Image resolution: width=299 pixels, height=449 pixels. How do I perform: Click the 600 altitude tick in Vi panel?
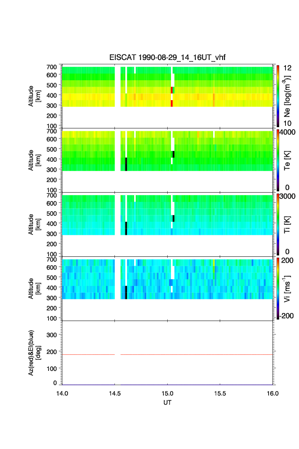[52, 267]
